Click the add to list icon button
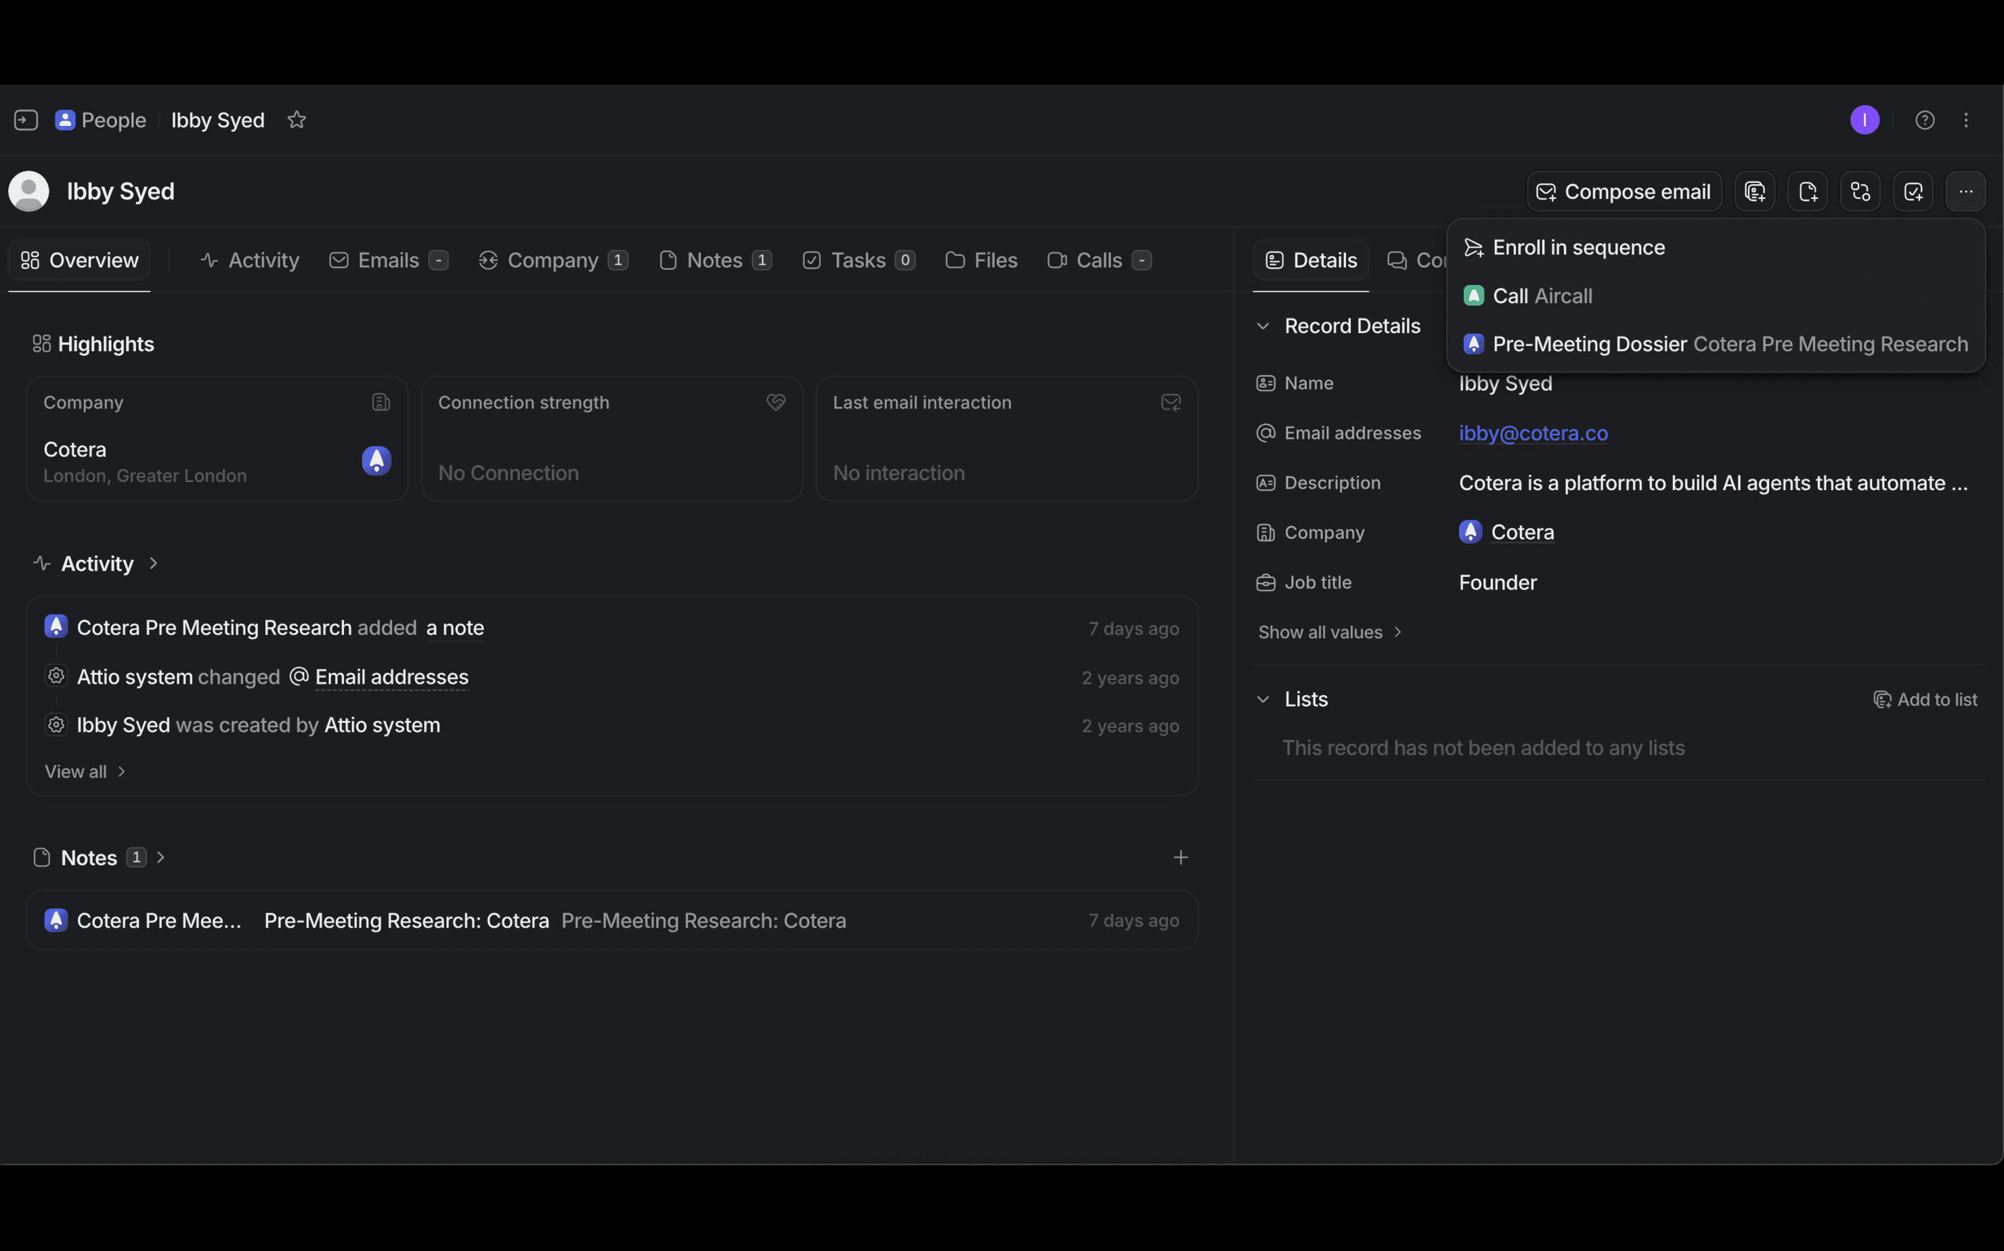Screen dimensions: 2004x1251 1754,192
